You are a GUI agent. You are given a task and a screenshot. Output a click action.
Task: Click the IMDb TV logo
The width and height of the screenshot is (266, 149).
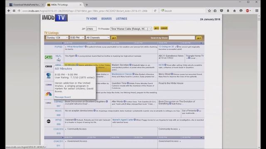pos(54,18)
